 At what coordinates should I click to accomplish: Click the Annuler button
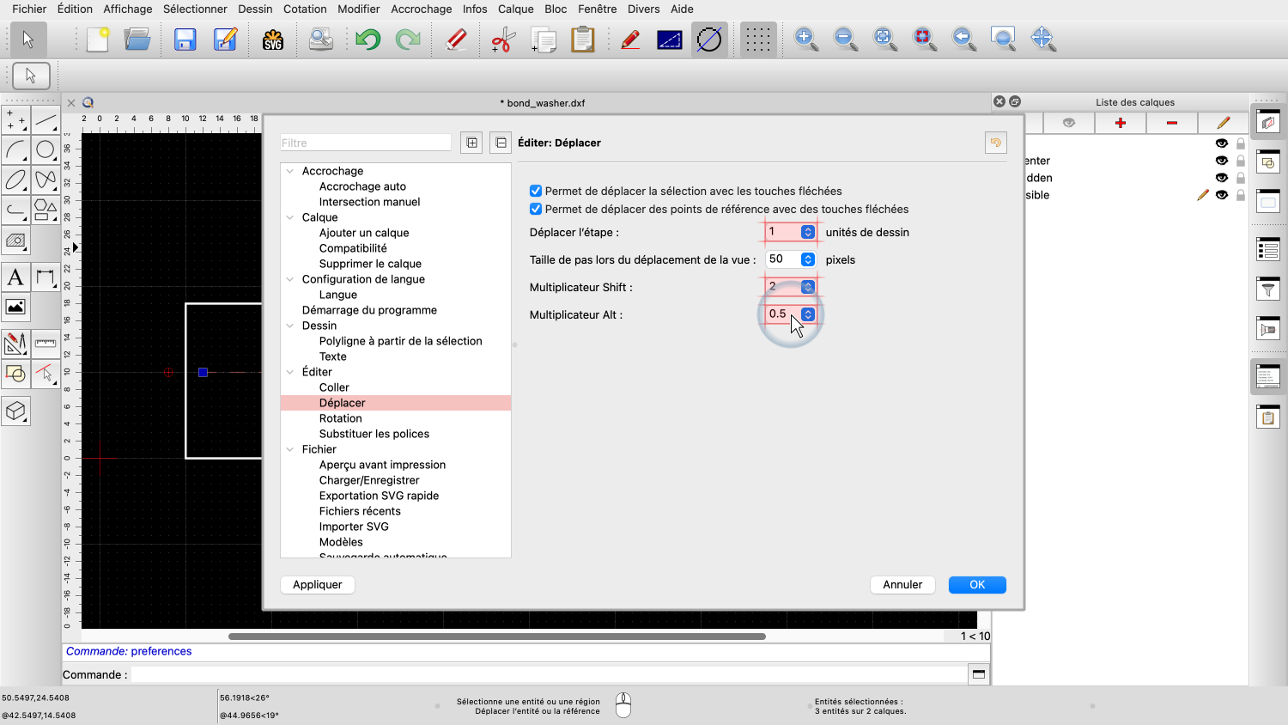(902, 585)
